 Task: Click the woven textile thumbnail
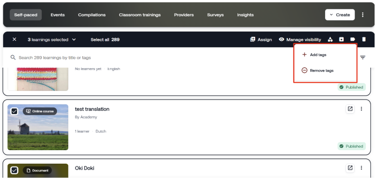tap(38, 79)
